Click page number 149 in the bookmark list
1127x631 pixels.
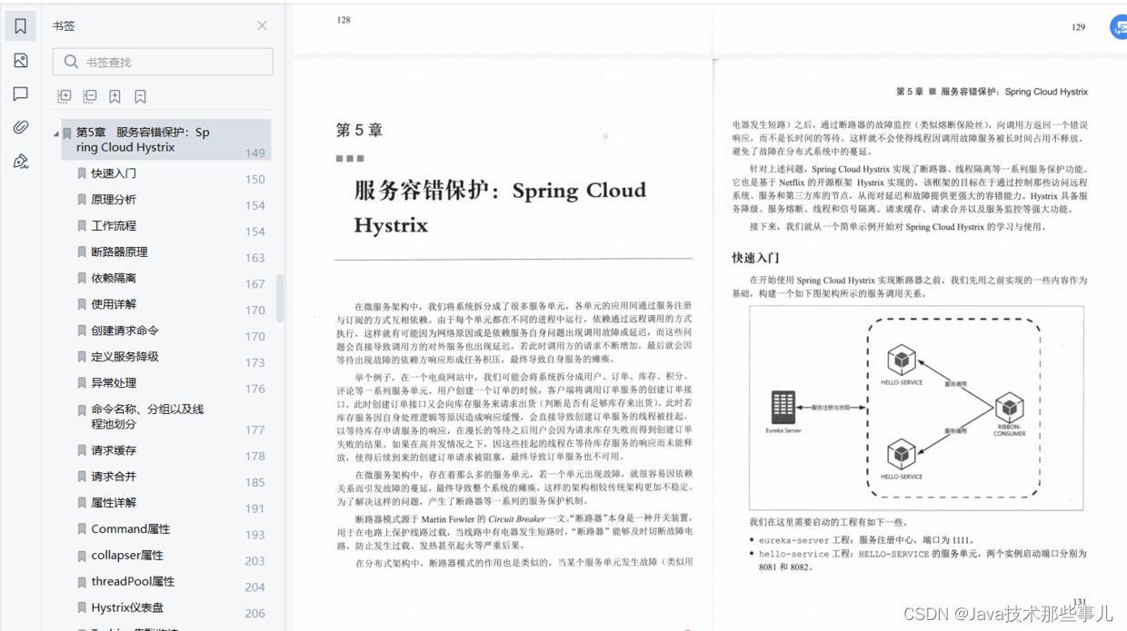254,153
